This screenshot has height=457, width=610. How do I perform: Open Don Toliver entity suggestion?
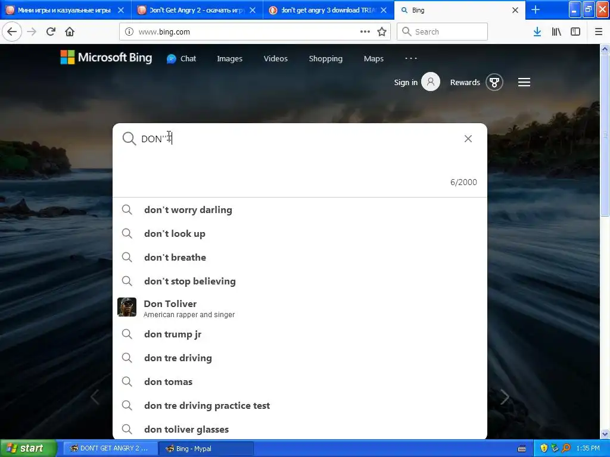300,308
